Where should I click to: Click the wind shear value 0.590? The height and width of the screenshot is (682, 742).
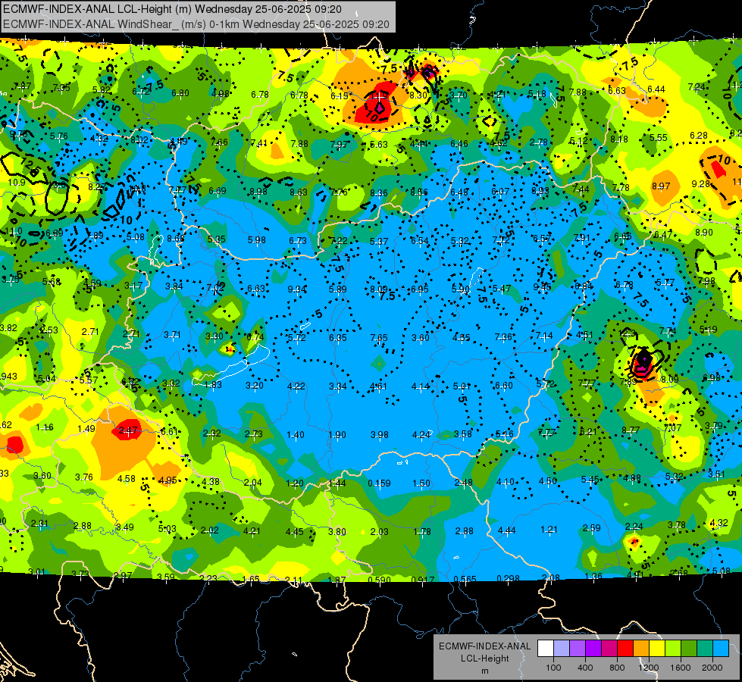point(379,580)
